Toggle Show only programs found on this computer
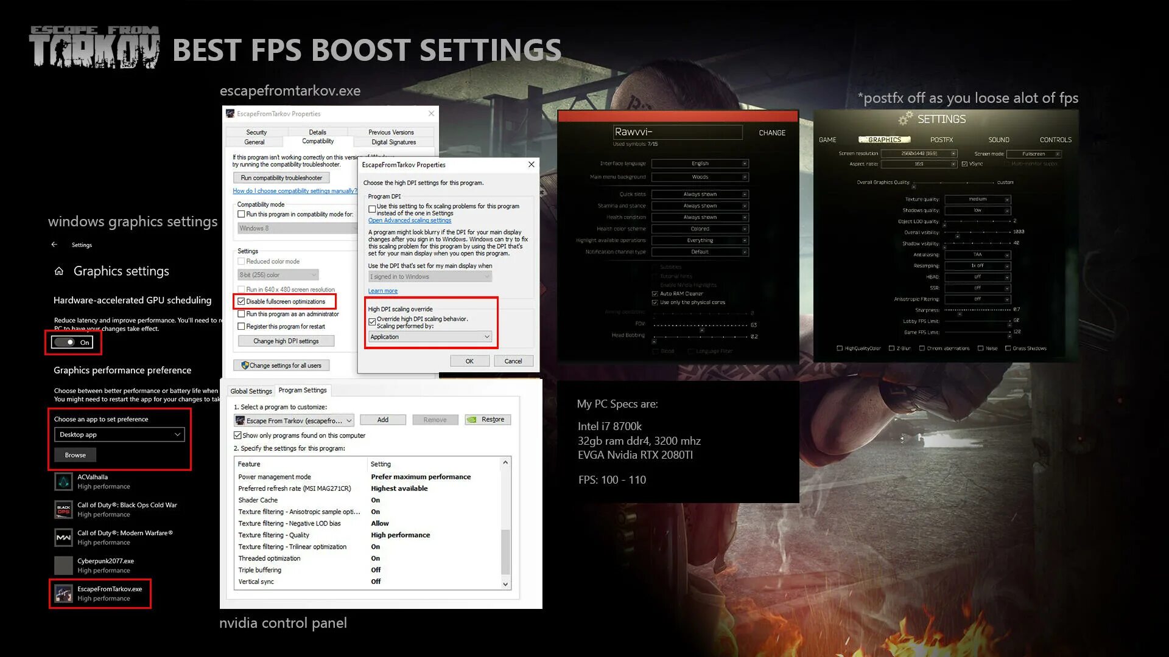 tap(237, 436)
